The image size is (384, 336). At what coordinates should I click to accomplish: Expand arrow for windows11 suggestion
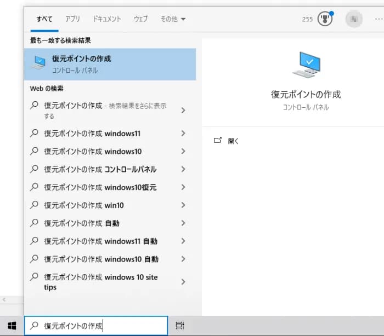pos(183,133)
